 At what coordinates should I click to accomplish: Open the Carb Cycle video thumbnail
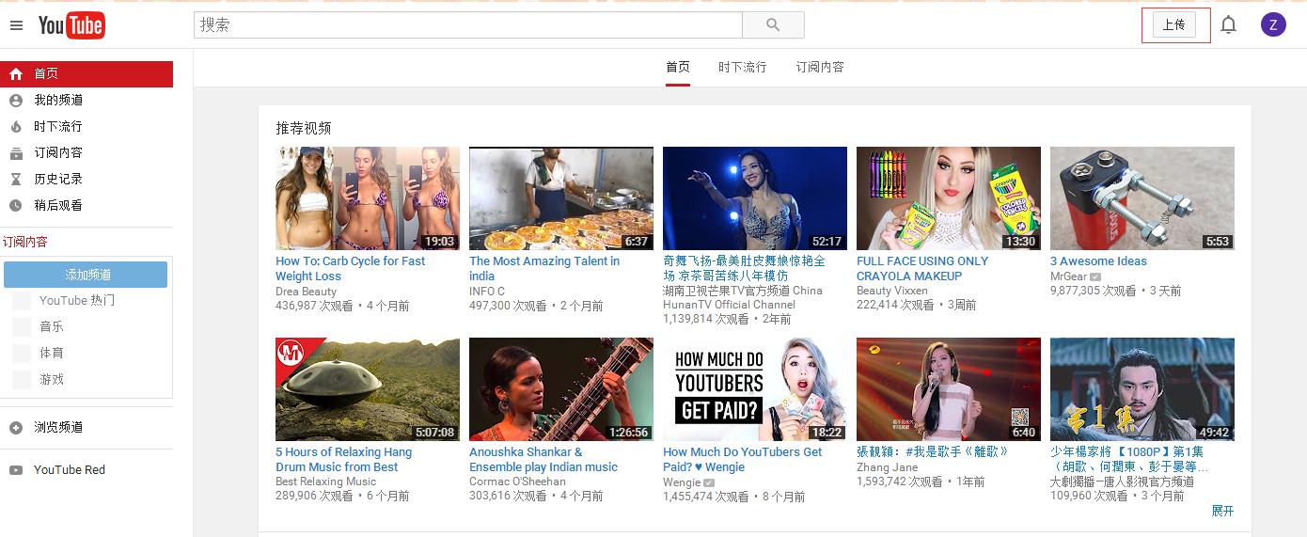(368, 198)
